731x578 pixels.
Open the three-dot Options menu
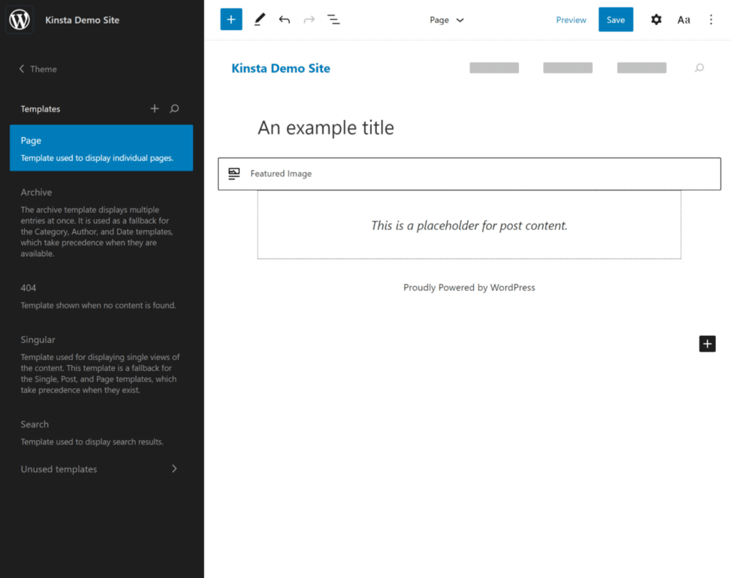click(x=710, y=20)
